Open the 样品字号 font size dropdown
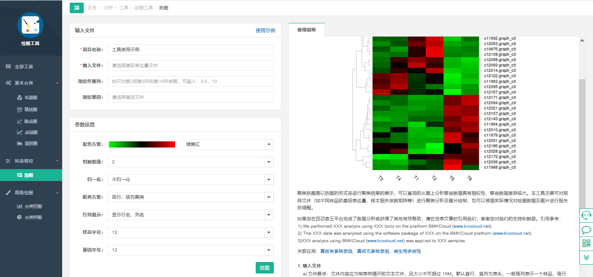 (190, 233)
